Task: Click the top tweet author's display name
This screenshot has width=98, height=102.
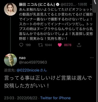Action: [37, 4]
